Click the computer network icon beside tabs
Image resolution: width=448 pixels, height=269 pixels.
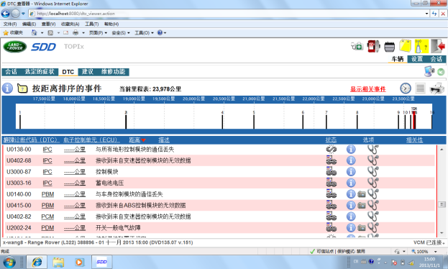point(429,71)
